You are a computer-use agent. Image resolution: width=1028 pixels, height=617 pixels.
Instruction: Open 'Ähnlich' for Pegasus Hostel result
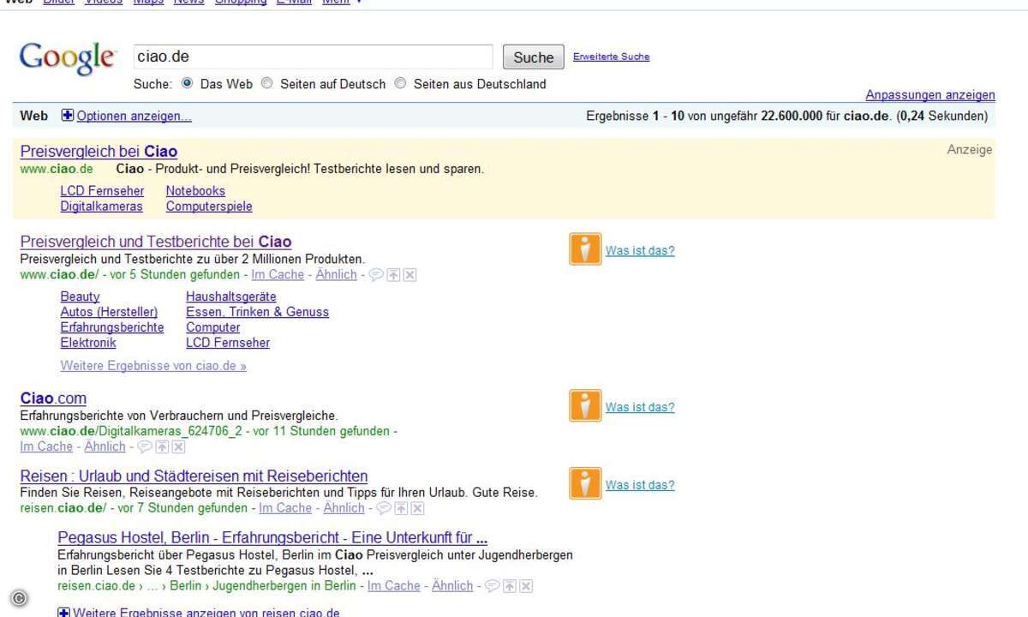click(x=452, y=586)
